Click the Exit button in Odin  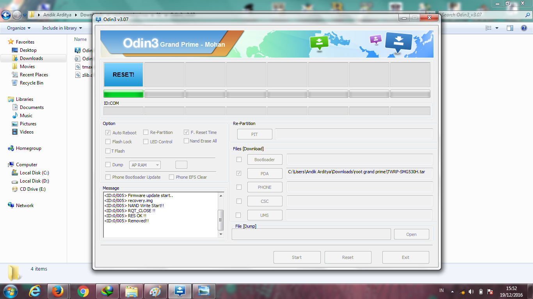(x=405, y=257)
